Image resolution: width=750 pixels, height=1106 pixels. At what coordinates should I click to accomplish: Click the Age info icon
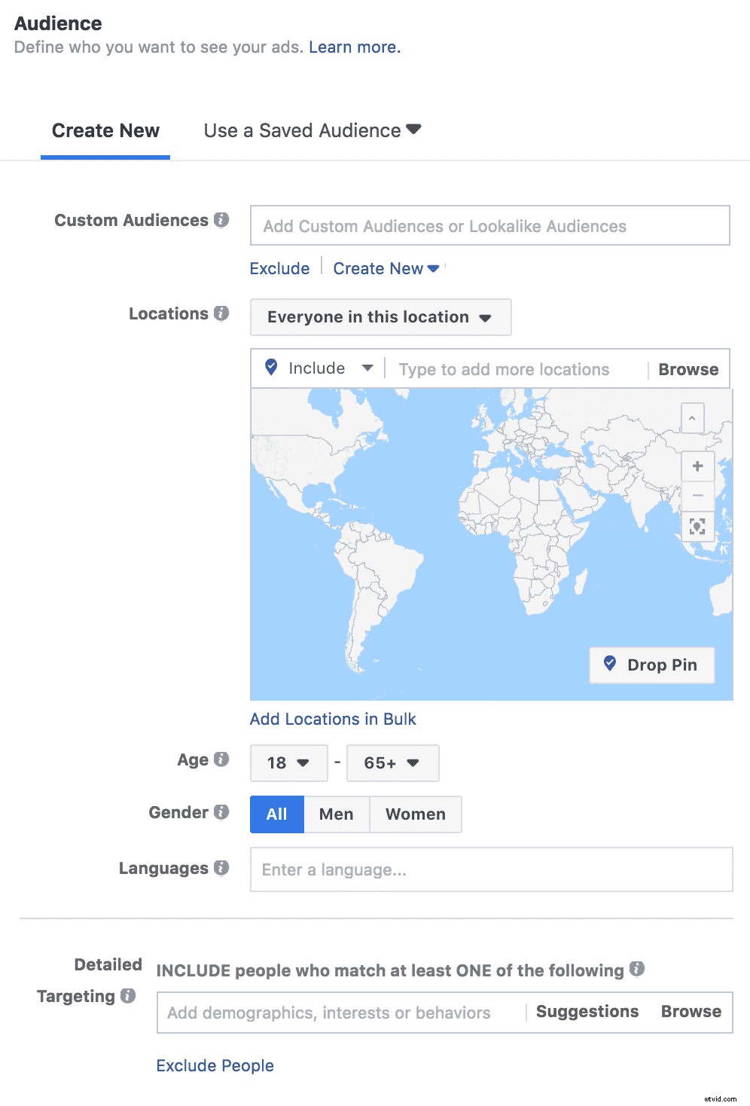point(222,759)
